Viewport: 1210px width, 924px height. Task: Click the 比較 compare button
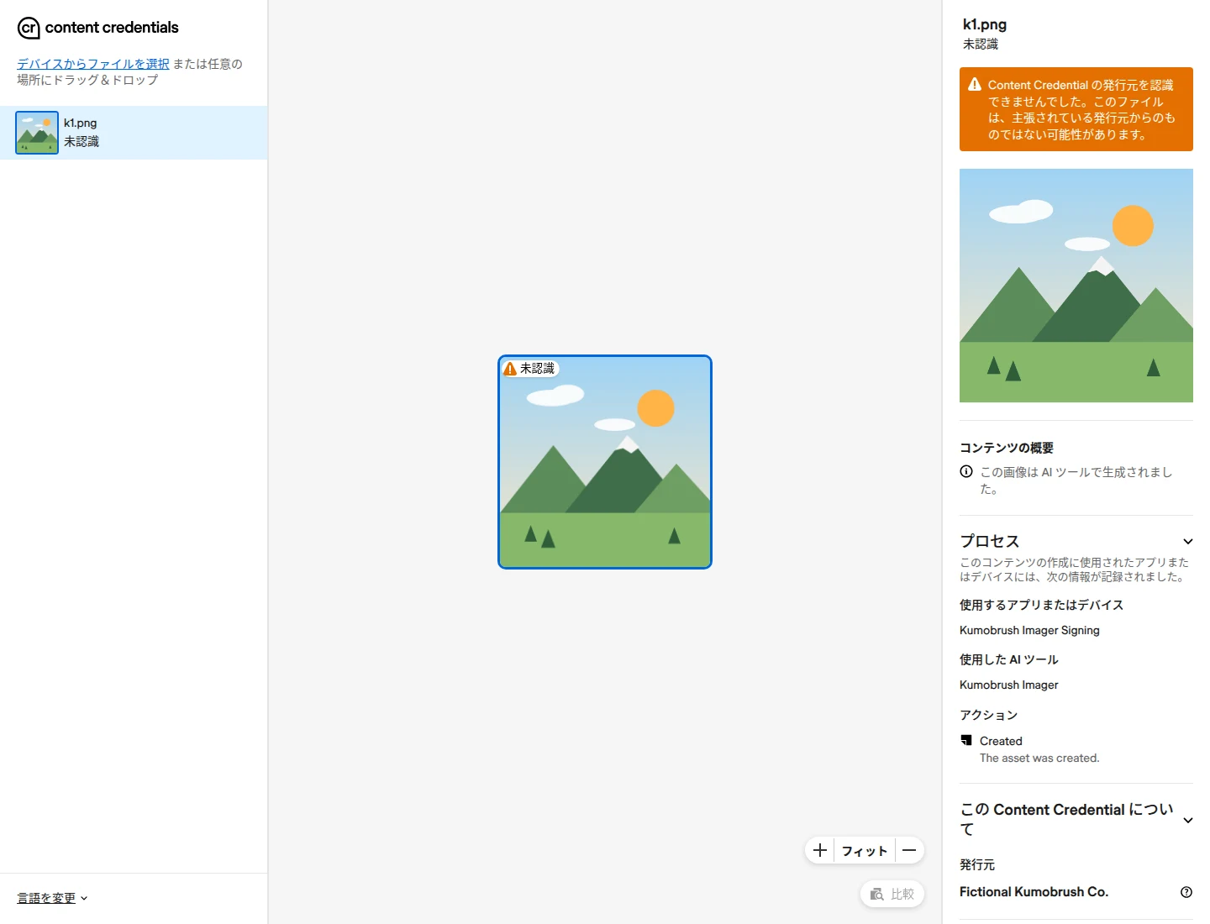[892, 894]
